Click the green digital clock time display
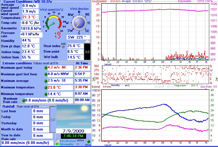This screenshot has width=218, height=147. coord(73,136)
